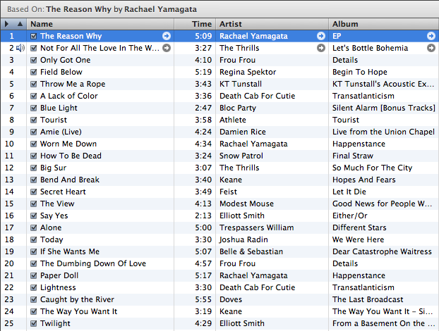Click album Hopes And Fears

364,180
